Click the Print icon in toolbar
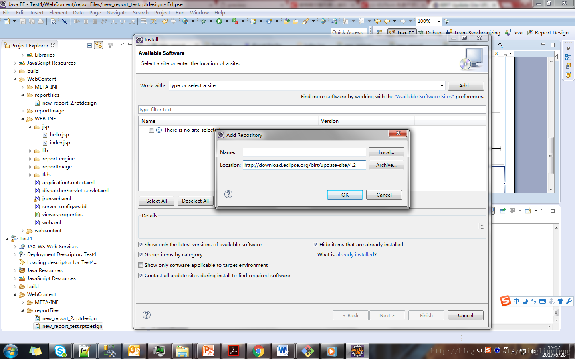 (x=40, y=21)
